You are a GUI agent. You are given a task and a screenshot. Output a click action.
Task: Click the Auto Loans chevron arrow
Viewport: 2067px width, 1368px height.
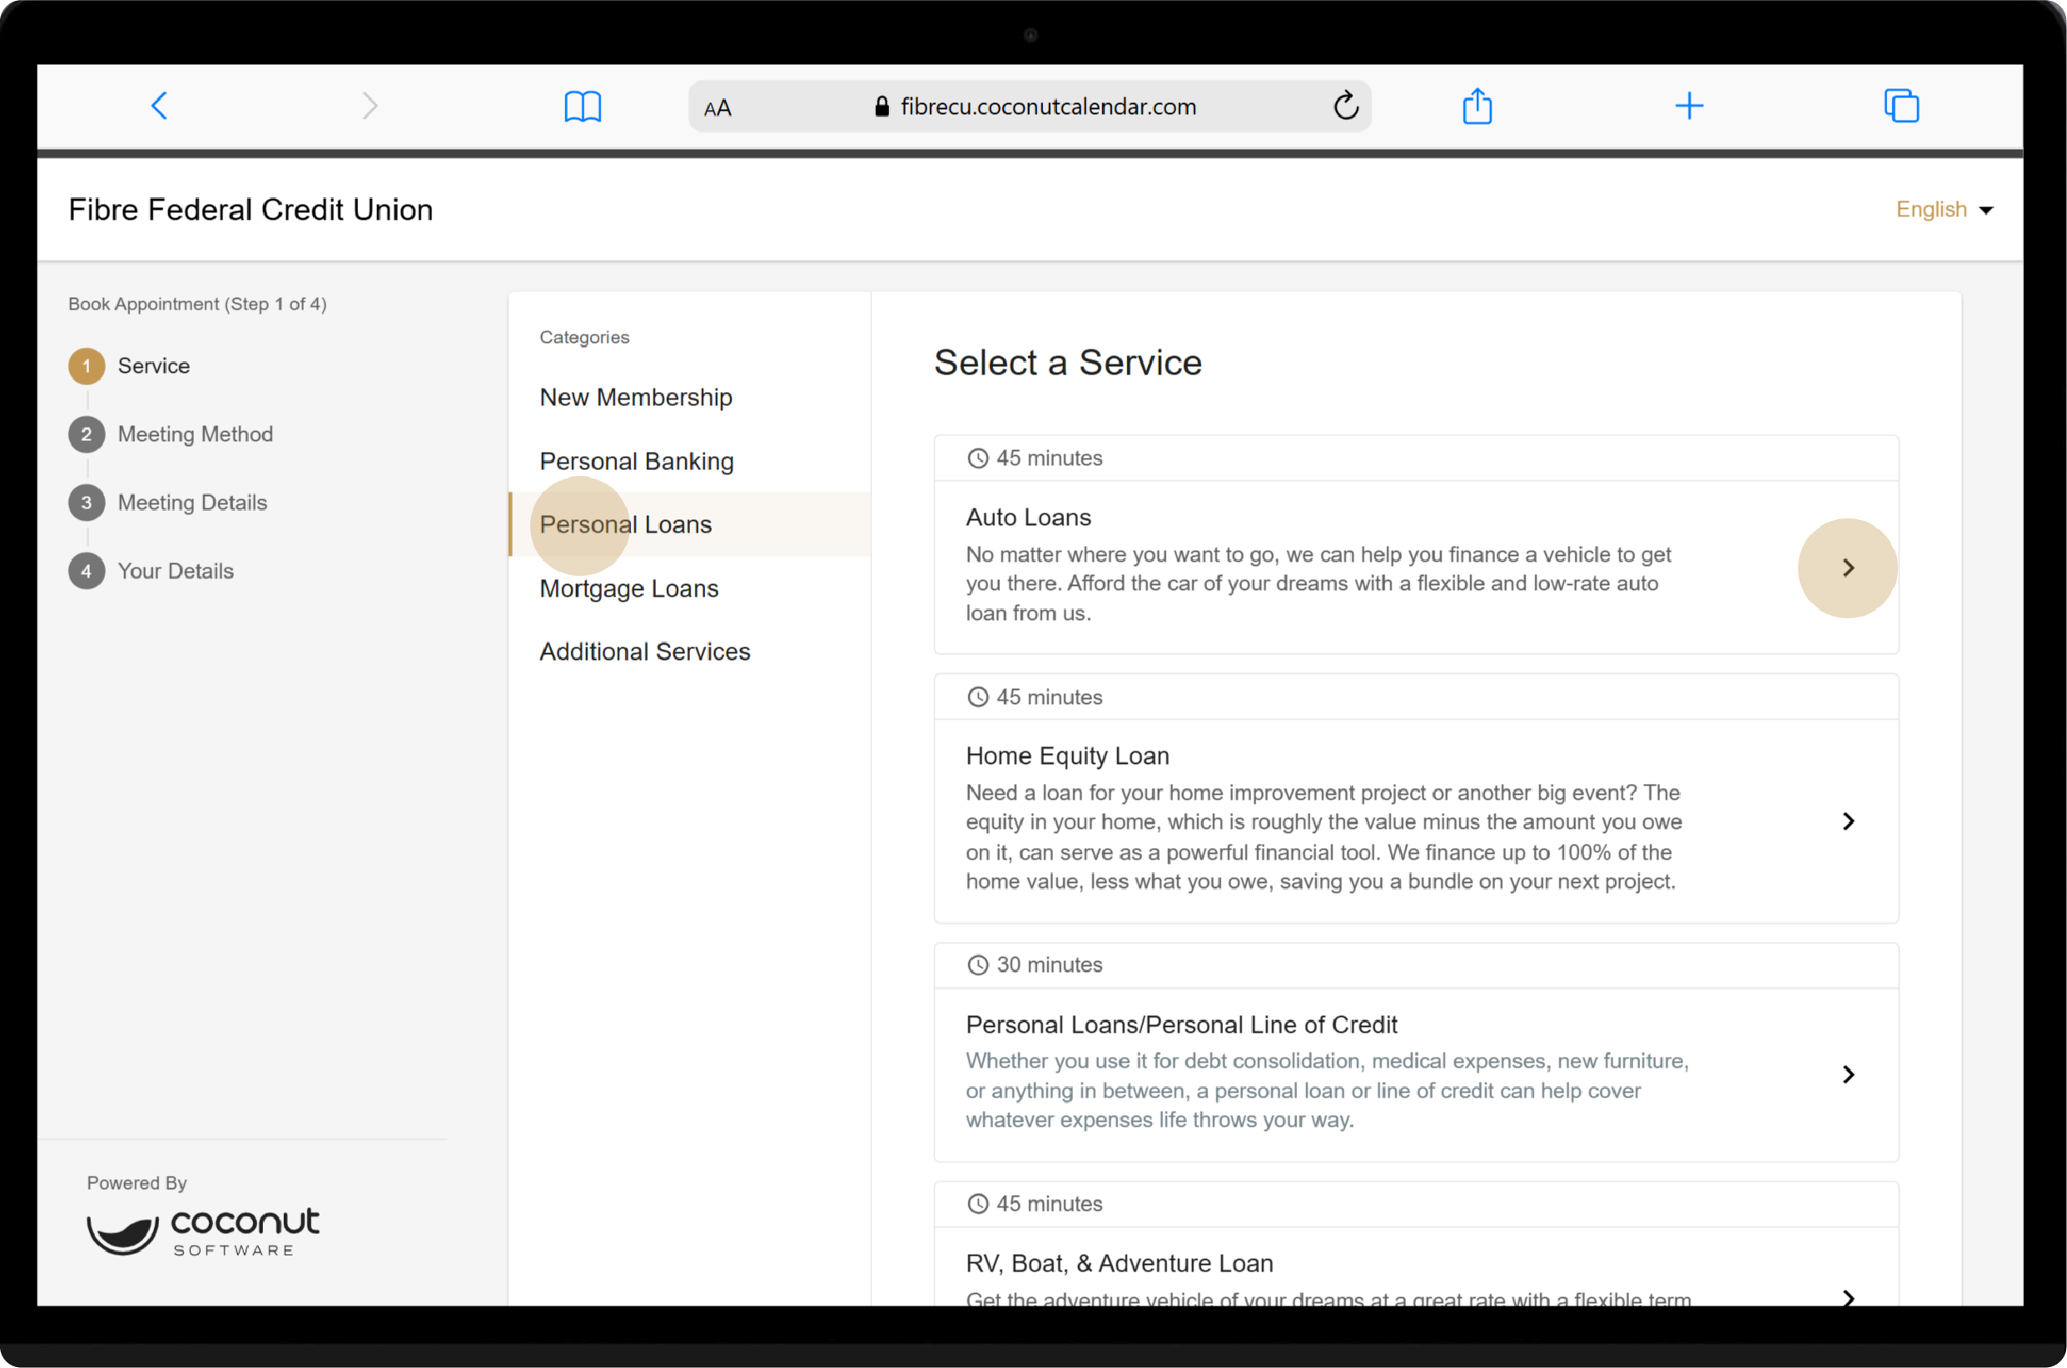click(1847, 568)
